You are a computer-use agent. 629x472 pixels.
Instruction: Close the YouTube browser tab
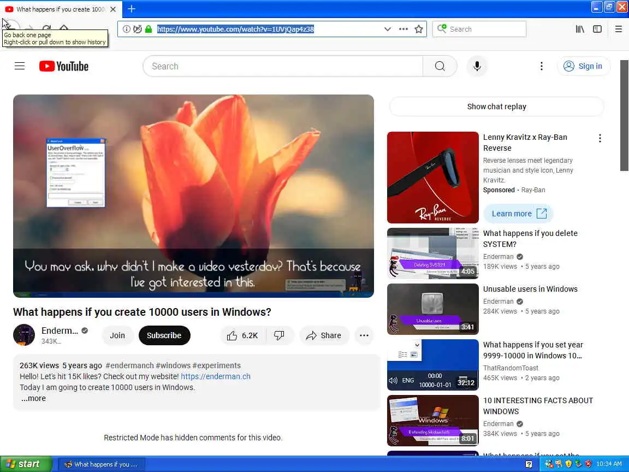(113, 9)
